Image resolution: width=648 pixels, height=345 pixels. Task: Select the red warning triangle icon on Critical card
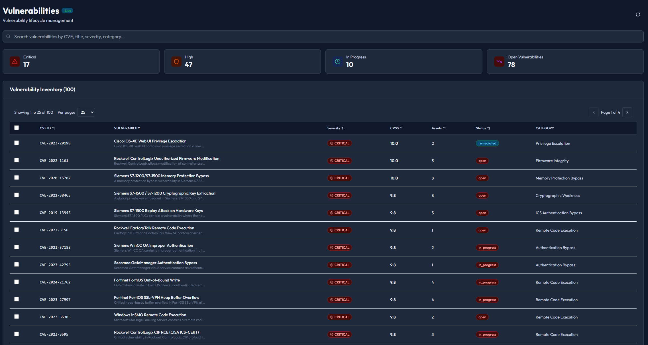click(x=15, y=61)
